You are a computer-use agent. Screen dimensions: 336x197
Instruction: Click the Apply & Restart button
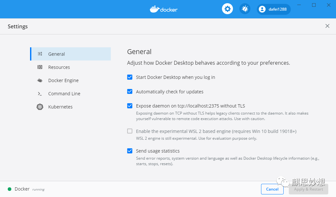click(x=308, y=189)
